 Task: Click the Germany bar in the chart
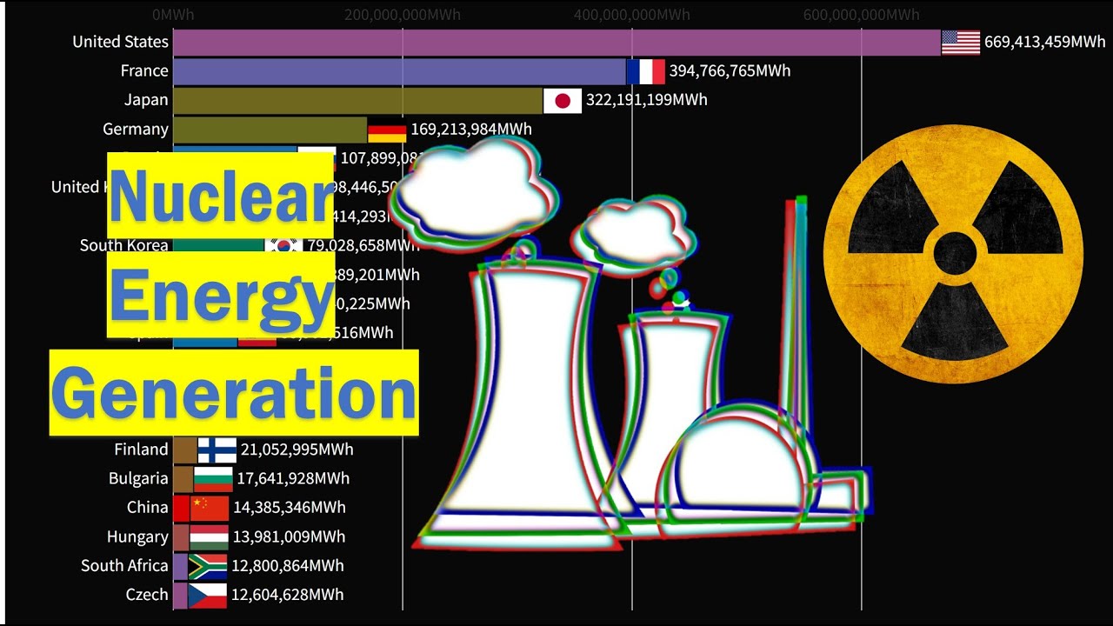(270, 130)
